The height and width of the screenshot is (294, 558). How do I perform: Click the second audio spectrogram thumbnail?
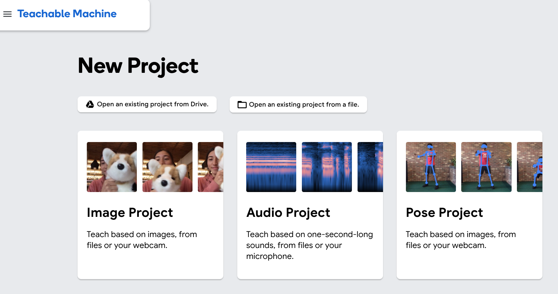(x=327, y=167)
